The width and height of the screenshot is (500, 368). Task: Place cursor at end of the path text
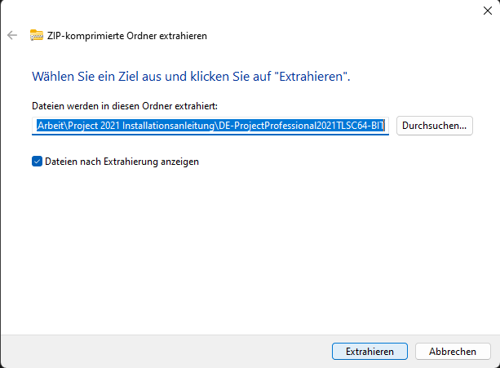tap(386, 126)
